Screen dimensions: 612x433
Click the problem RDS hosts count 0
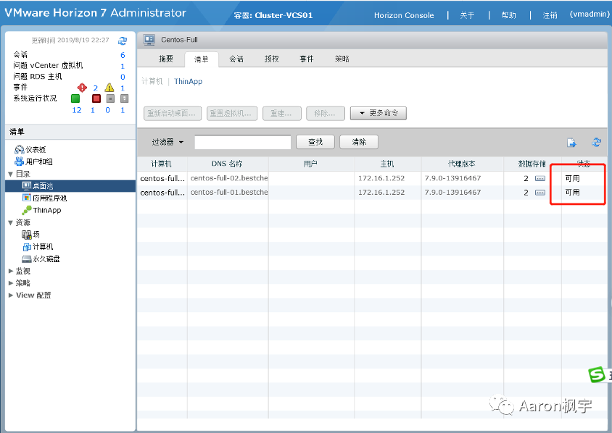[x=123, y=77]
